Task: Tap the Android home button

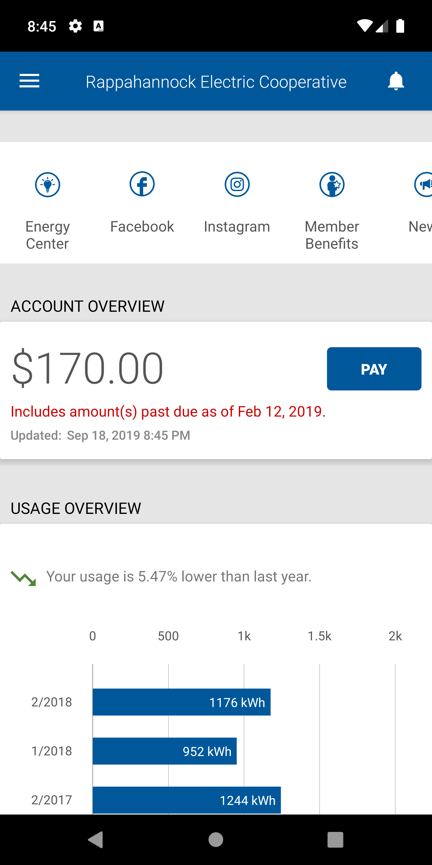Action: coord(216,840)
